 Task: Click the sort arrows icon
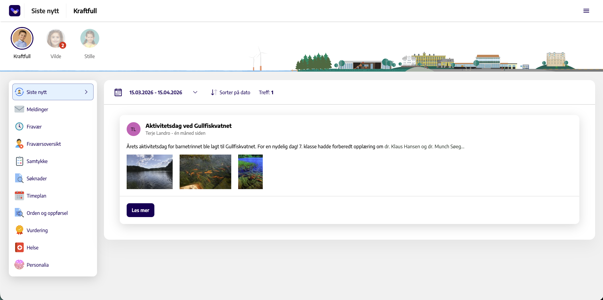214,92
